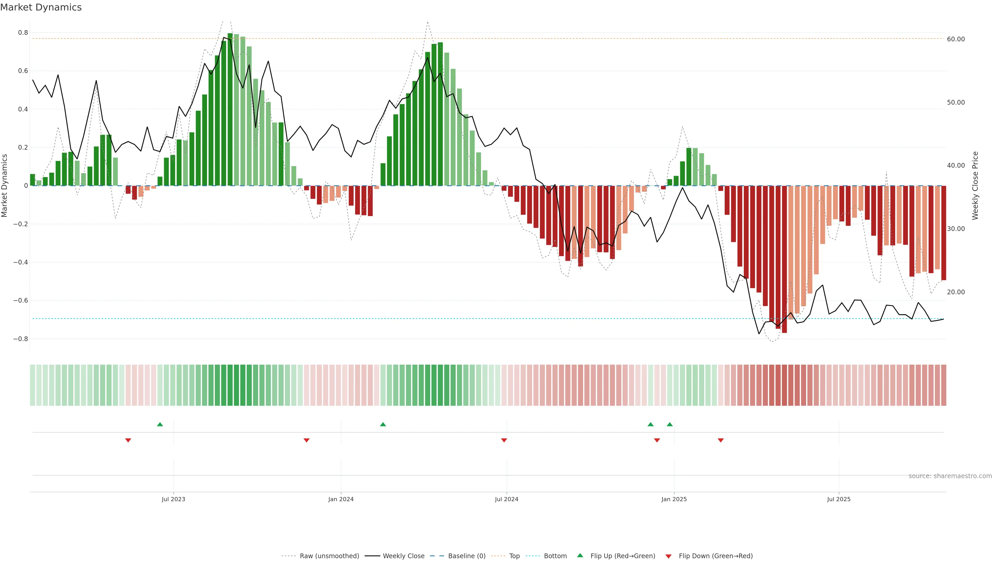This screenshot has width=1005, height=565.
Task: Click the Jul 2024 x-axis label
Action: tap(506, 499)
